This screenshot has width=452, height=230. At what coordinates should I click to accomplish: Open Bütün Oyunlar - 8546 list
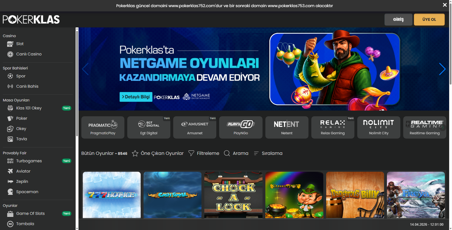[x=104, y=153]
